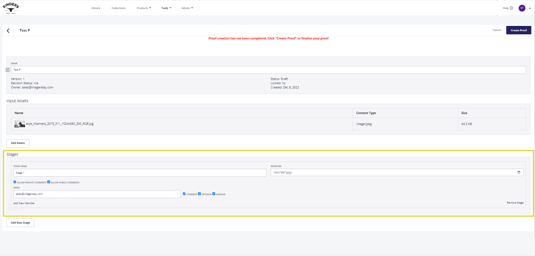Click the image/jpeg cell
Viewport: 535px width, 256px height.
364,124
